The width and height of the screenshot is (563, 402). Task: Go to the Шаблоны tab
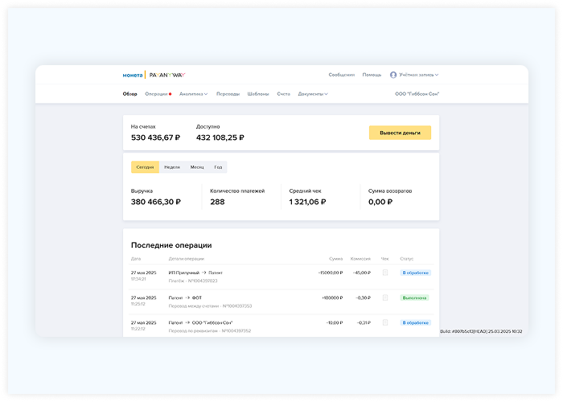click(258, 94)
